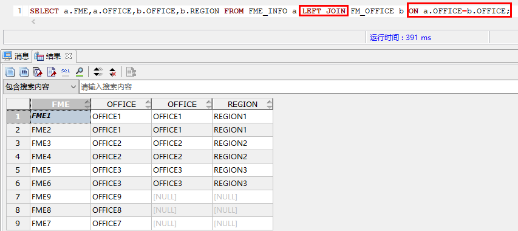Focus the 请输入搜索内容 search field

(299, 87)
